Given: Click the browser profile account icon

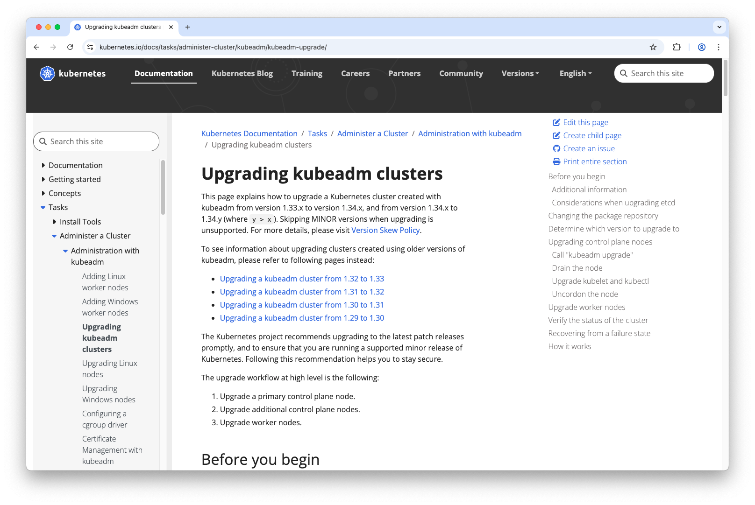Looking at the screenshot, I should pos(701,47).
